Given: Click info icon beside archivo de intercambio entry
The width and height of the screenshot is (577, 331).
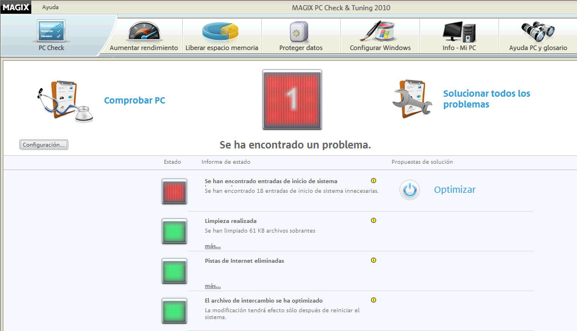Looking at the screenshot, I should point(373,300).
